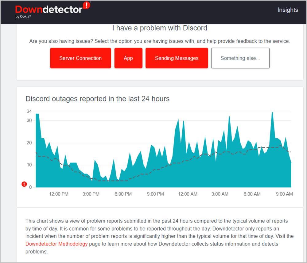
Task: Click the 9:00 PM axis label
Action: 155,194
